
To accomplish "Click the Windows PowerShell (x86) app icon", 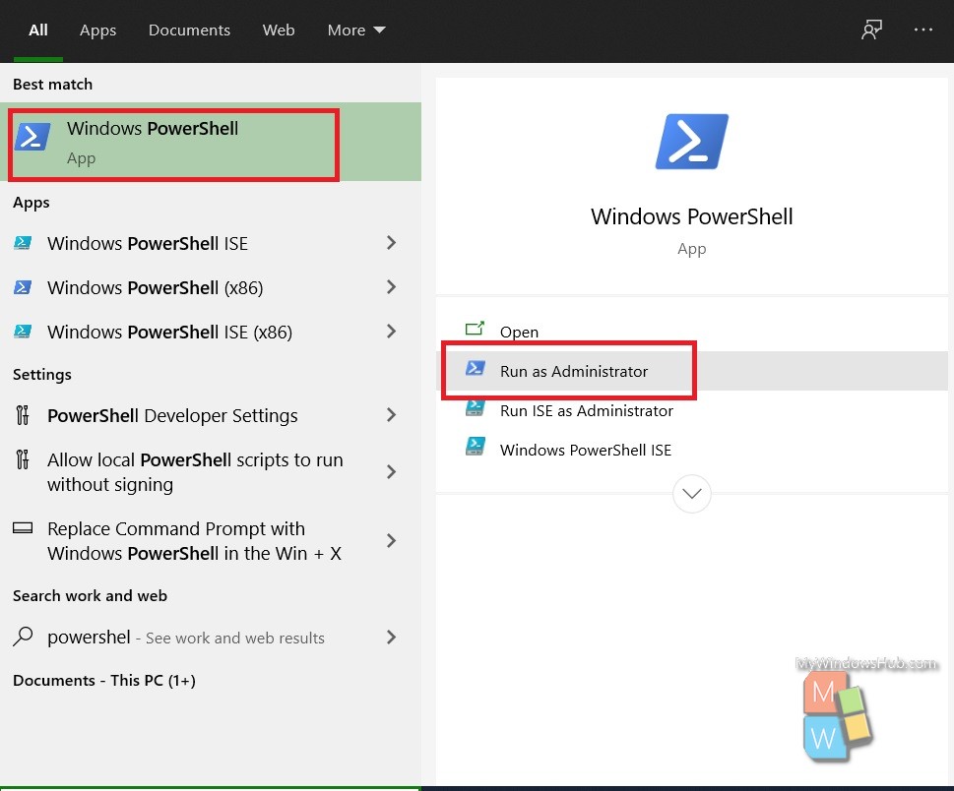I will (x=23, y=287).
